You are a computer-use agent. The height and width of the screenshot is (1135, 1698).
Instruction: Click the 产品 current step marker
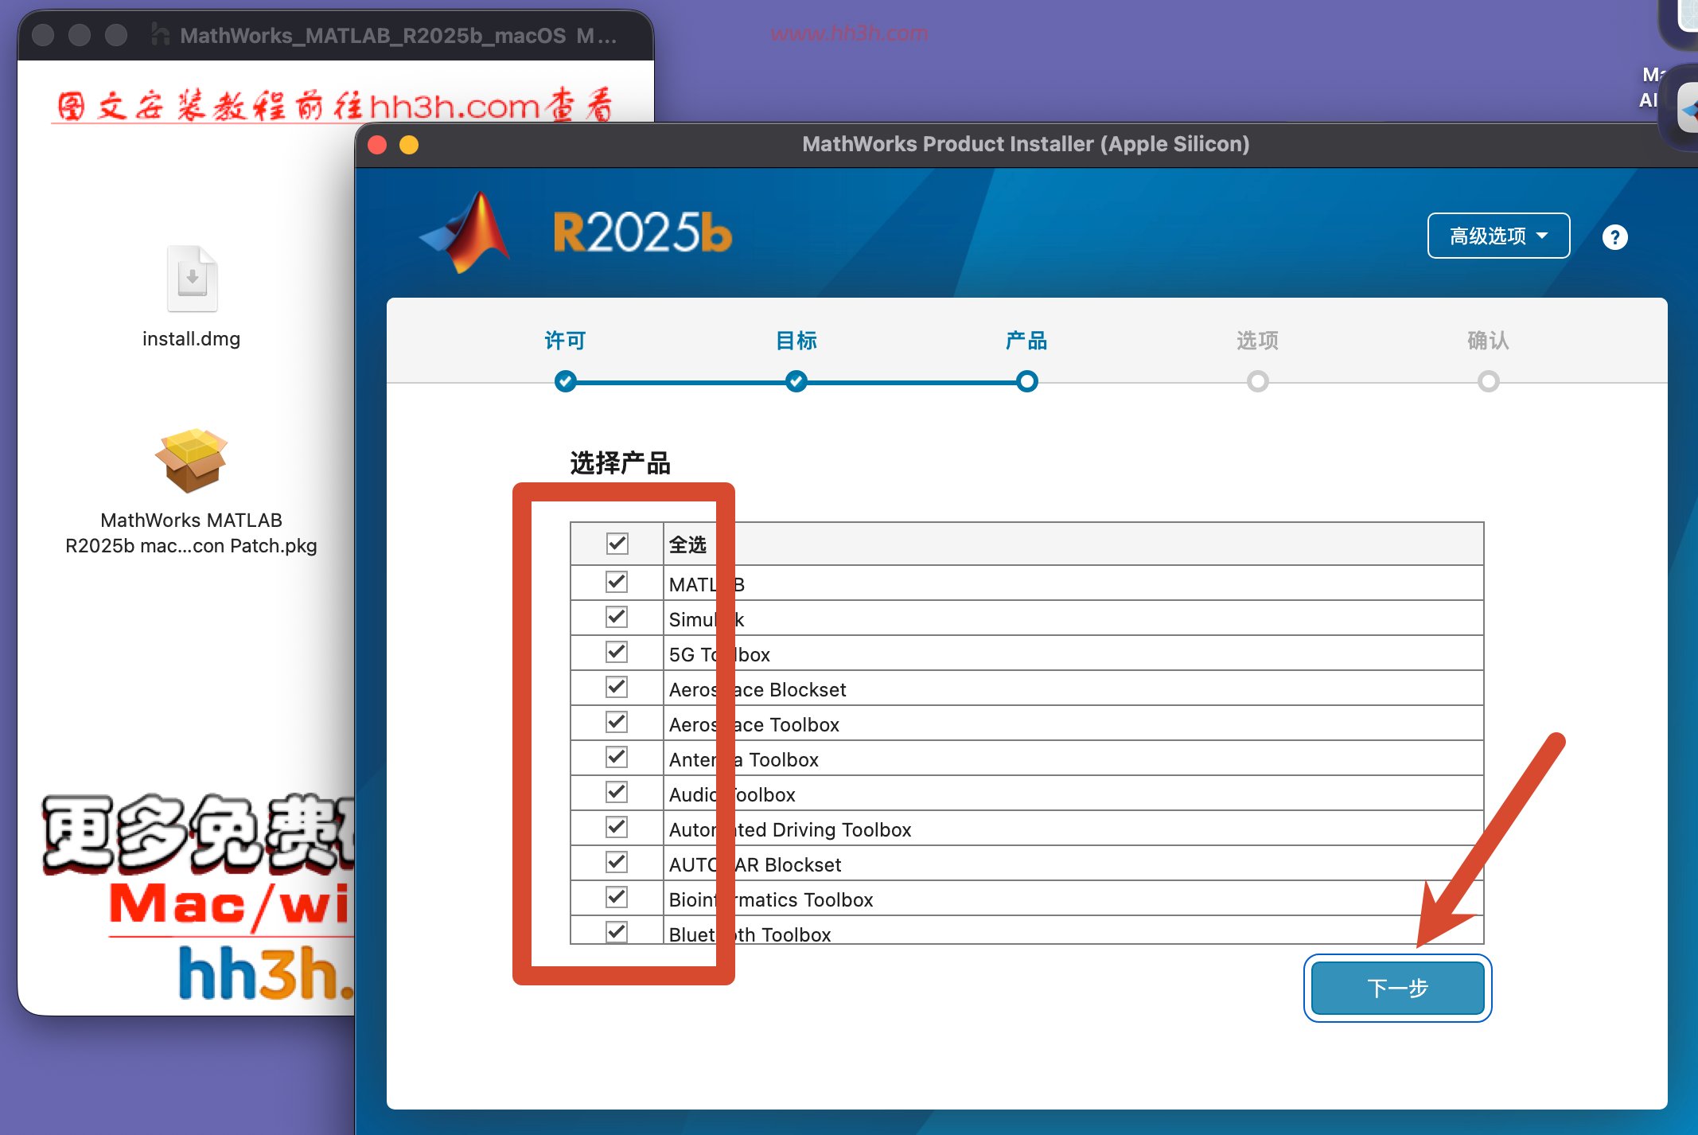[x=1027, y=381]
